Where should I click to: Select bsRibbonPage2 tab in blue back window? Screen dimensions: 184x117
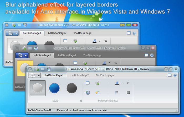(x=57, y=33)
